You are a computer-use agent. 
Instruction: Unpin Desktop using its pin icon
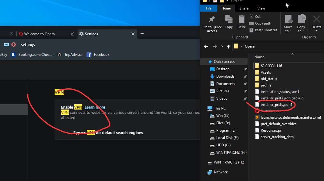[x=245, y=69]
